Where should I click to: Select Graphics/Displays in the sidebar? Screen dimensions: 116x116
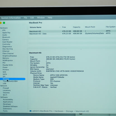coord(10,56)
